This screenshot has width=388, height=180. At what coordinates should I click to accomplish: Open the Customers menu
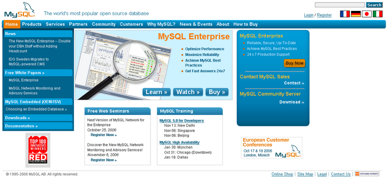[131, 24]
